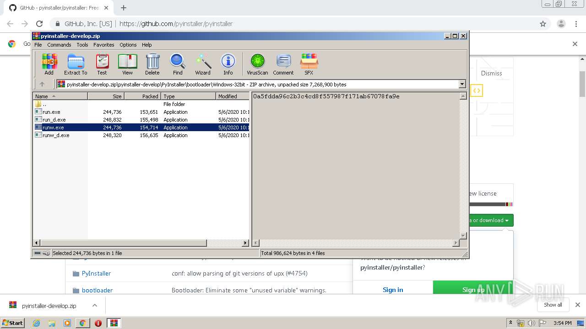Click the Dismiss link on GitHub page
586x329 pixels.
(x=491, y=73)
